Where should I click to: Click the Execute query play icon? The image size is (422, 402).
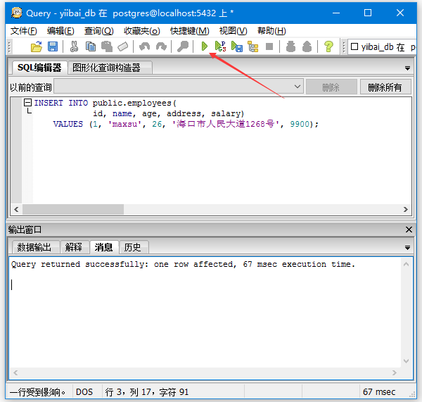point(205,46)
